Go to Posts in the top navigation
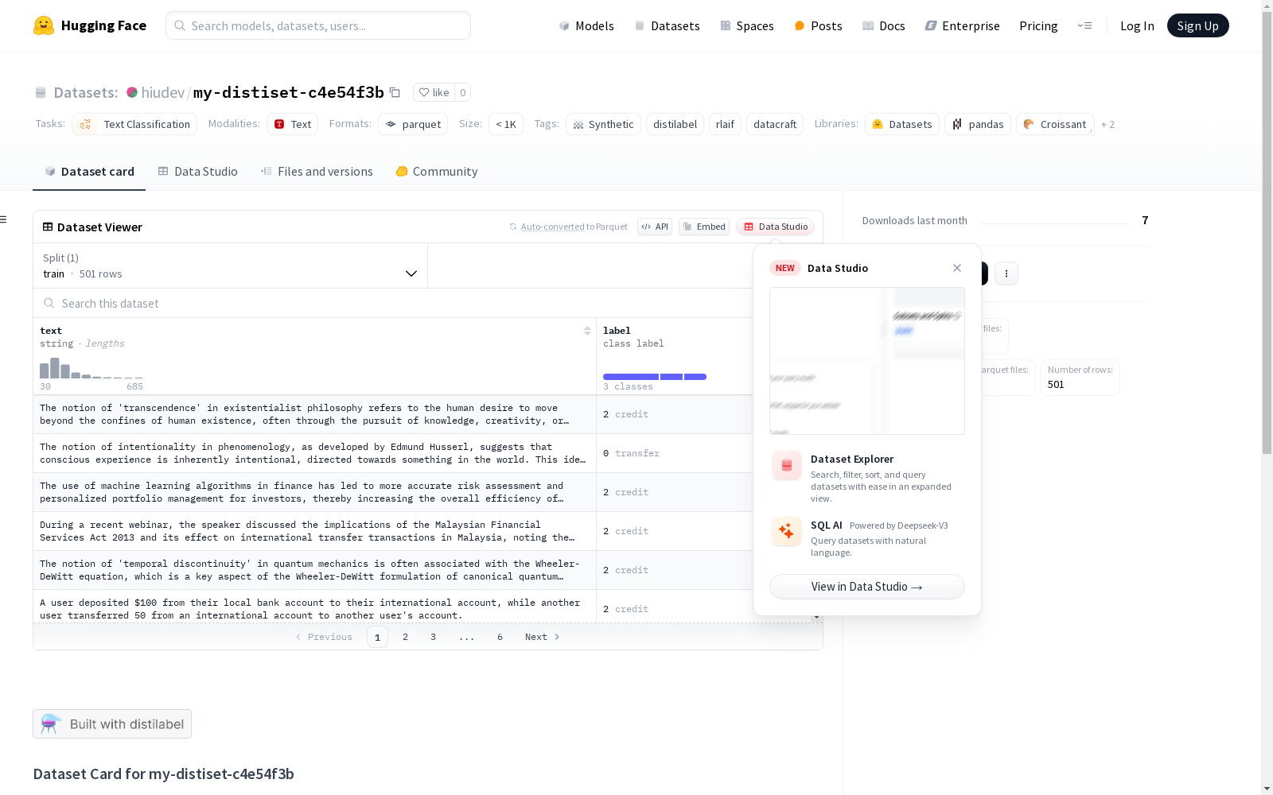 (818, 25)
